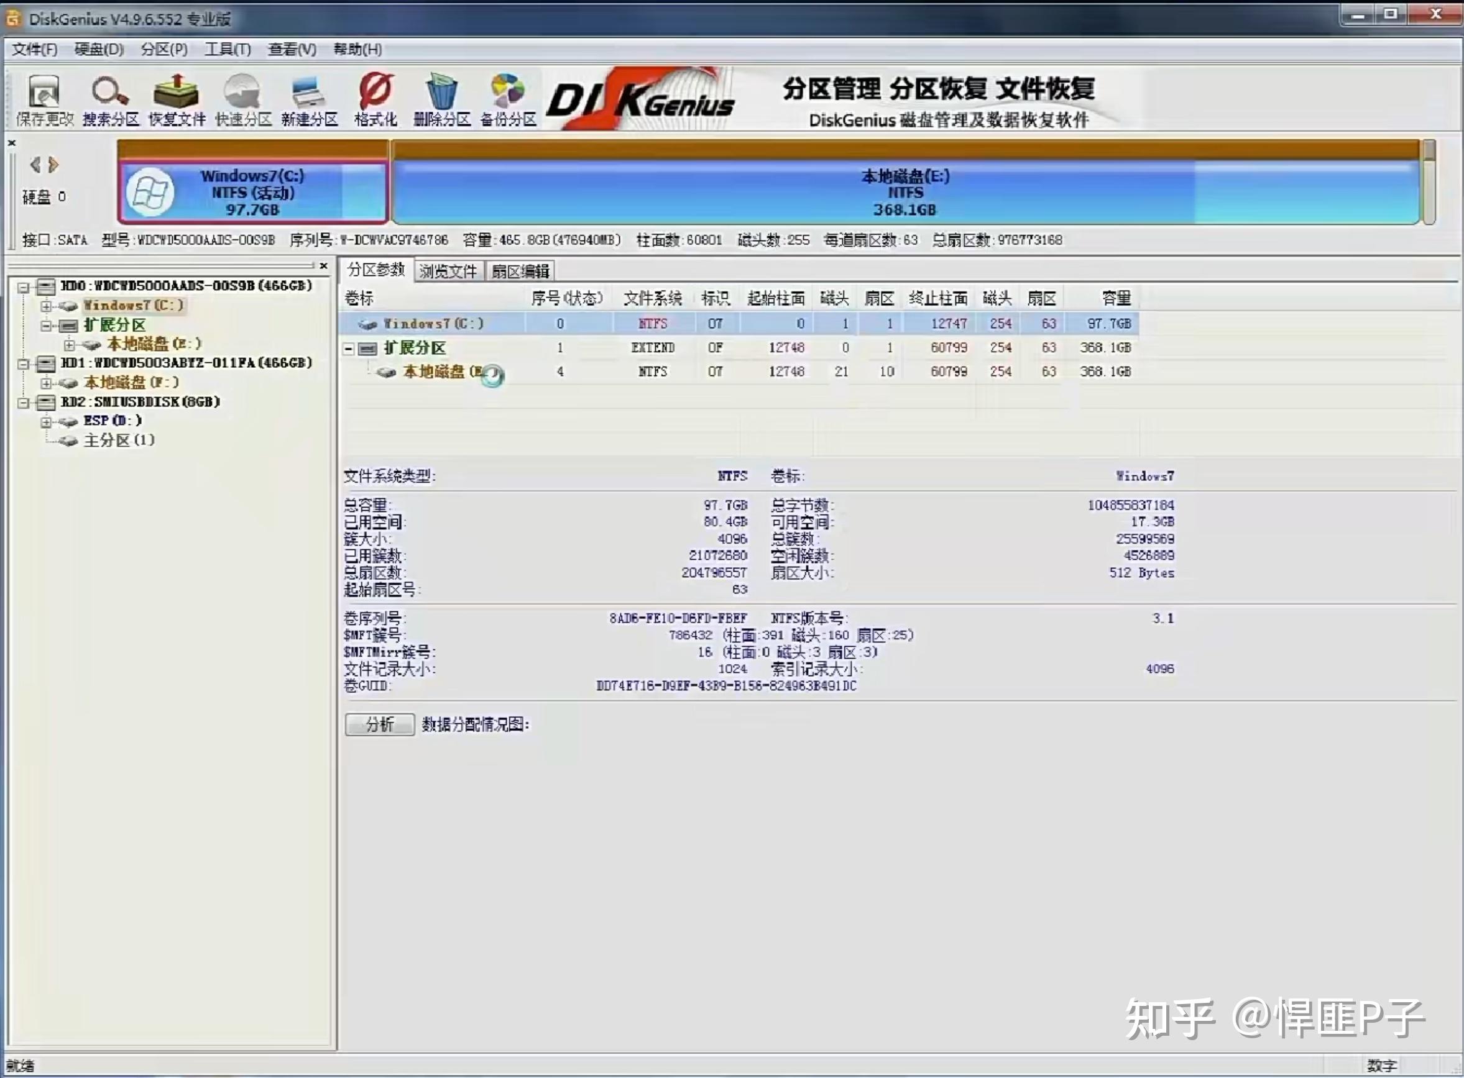Open the 查看(V) menu

tap(292, 50)
